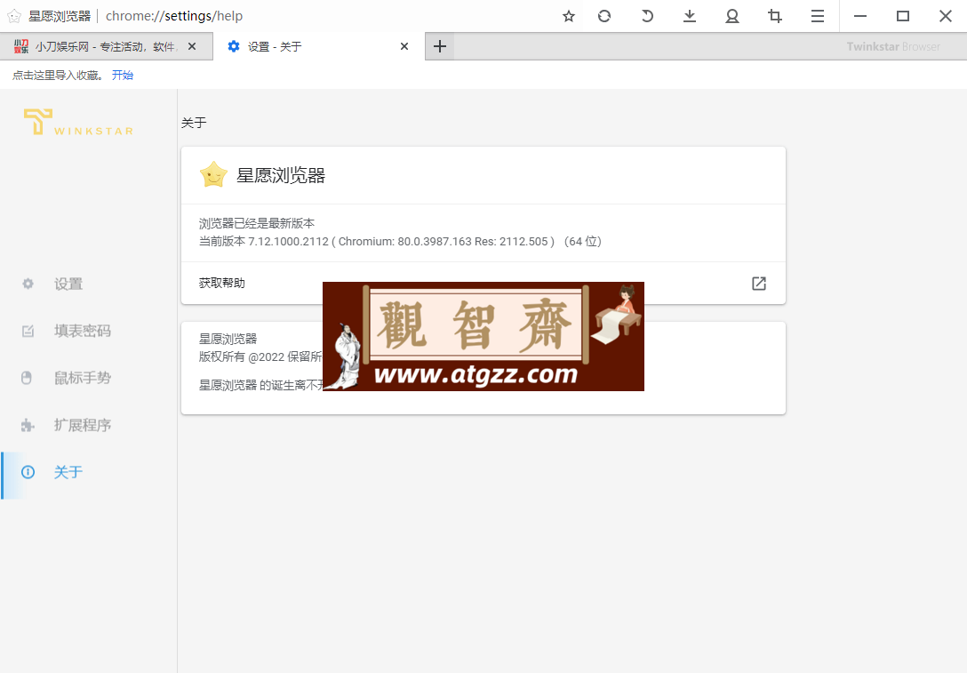
Task: Click the 关于 page heading
Action: (194, 123)
